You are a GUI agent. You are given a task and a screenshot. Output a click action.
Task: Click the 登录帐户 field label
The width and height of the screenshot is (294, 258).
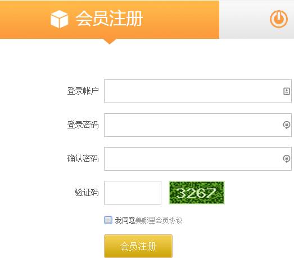click(x=83, y=91)
